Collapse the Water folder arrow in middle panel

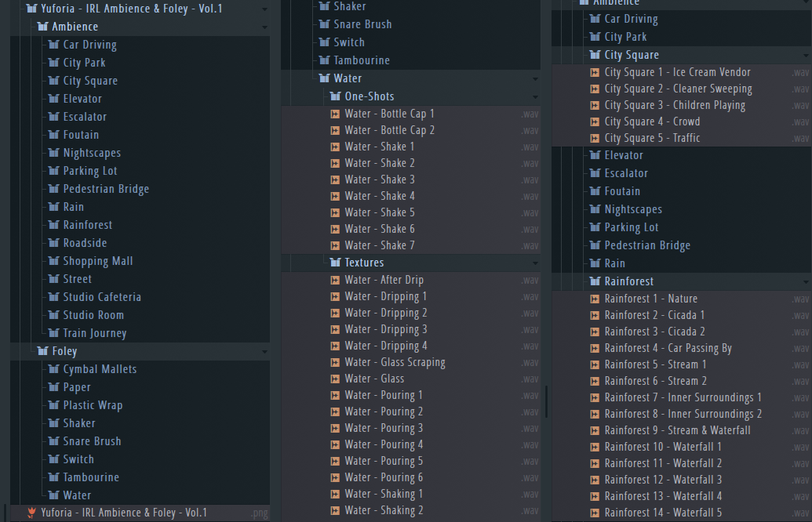point(535,79)
